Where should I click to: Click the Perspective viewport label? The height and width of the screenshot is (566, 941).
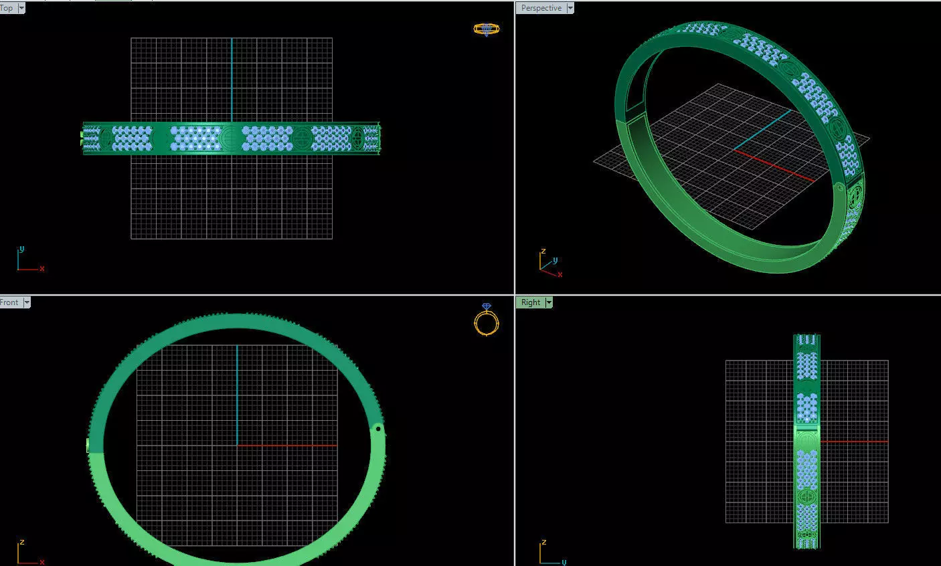click(541, 8)
